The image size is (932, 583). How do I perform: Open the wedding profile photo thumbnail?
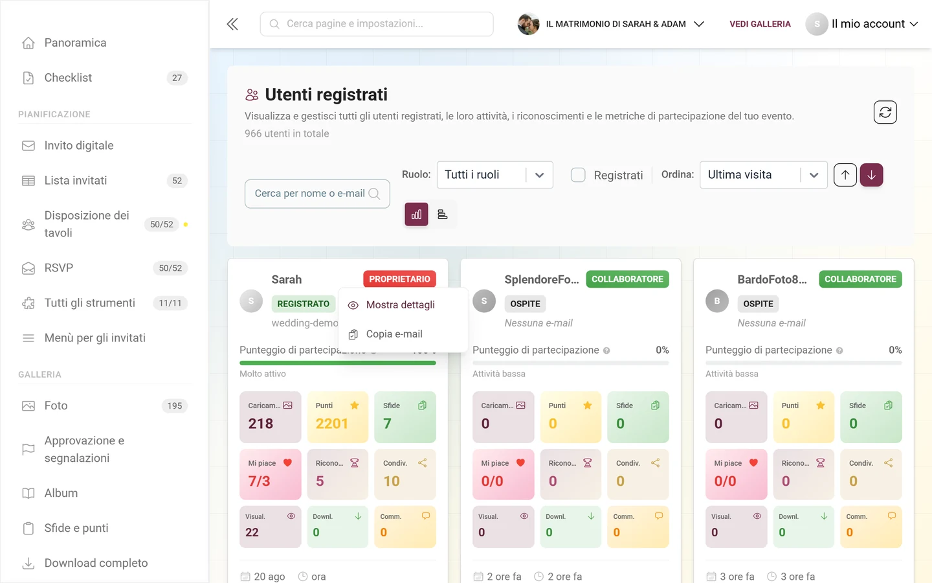pos(528,24)
